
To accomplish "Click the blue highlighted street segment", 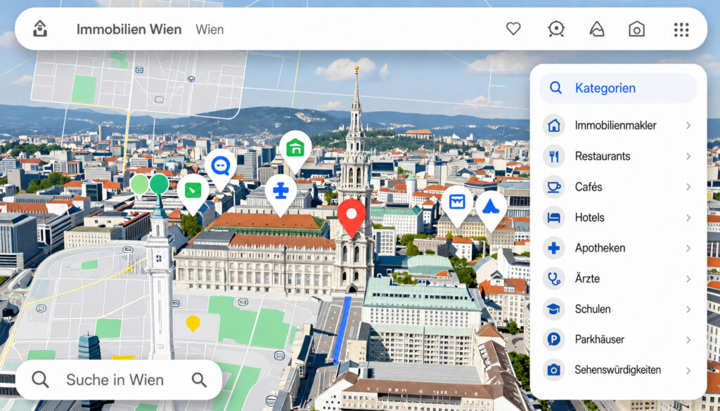I will (x=342, y=330).
